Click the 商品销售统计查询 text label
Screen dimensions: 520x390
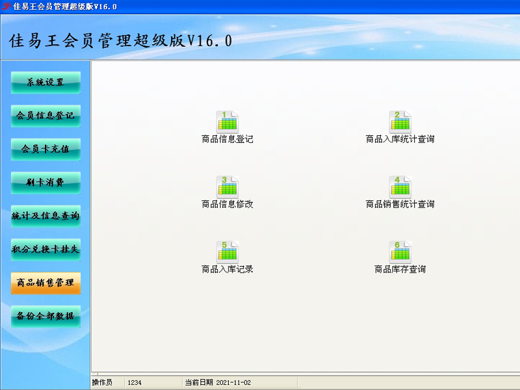(x=400, y=204)
